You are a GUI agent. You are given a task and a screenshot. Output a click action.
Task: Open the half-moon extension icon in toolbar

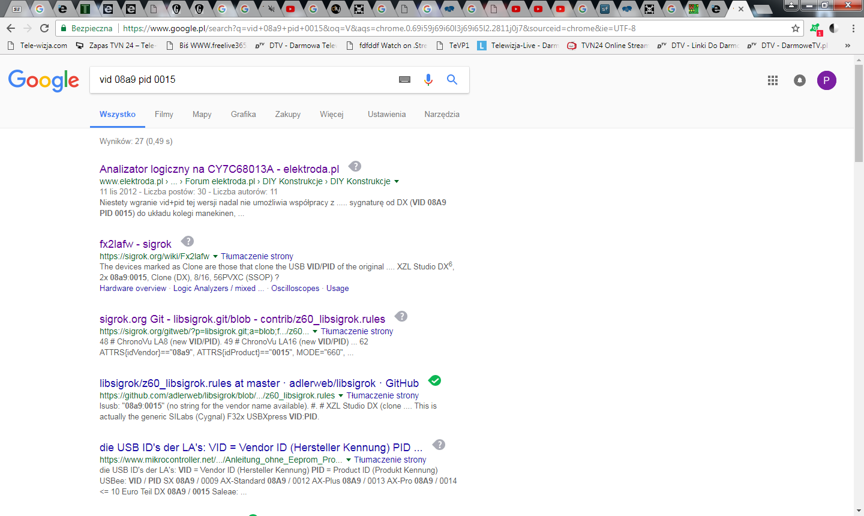834,28
